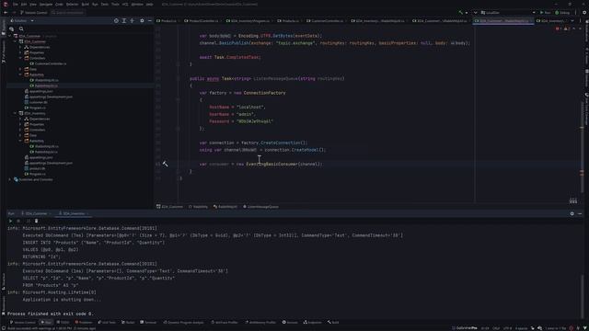Click Collapse All icon in Solution panel

(x=132, y=20)
